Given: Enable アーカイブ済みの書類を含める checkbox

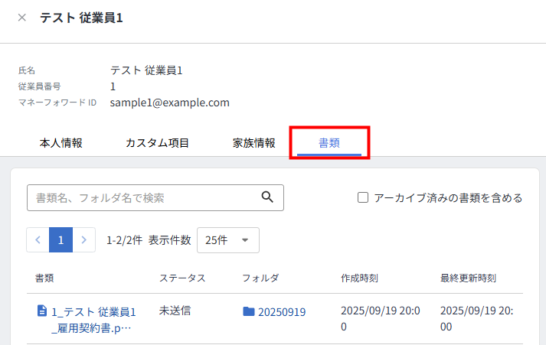Looking at the screenshot, I should [364, 197].
